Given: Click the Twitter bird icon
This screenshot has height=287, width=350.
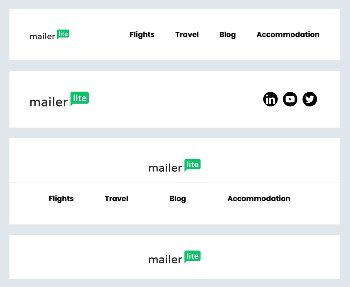Looking at the screenshot, I should click(310, 99).
